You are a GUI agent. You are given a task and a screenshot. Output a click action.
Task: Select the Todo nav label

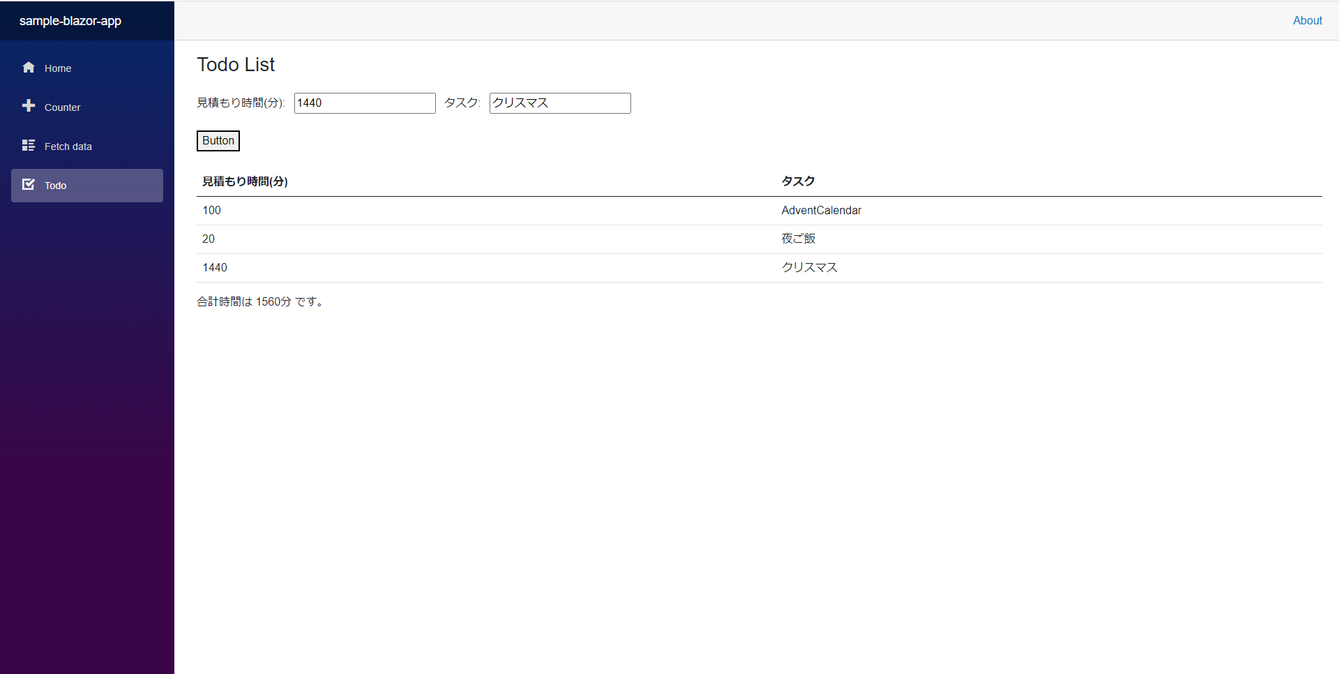(x=56, y=186)
